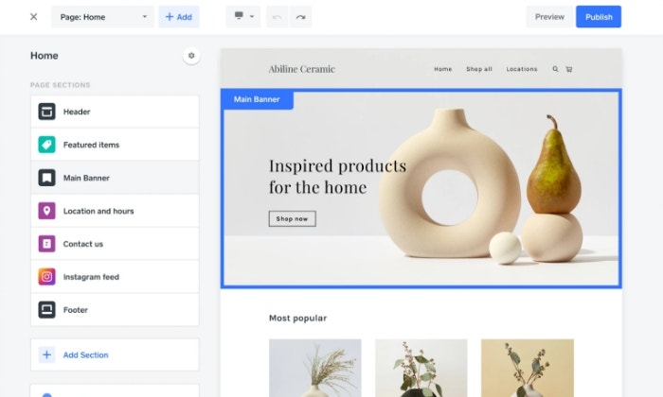The width and height of the screenshot is (663, 397).
Task: Open page settings gear icon
Action: (191, 56)
